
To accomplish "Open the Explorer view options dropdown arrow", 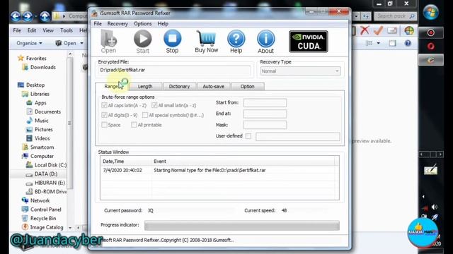I will 378,43.
